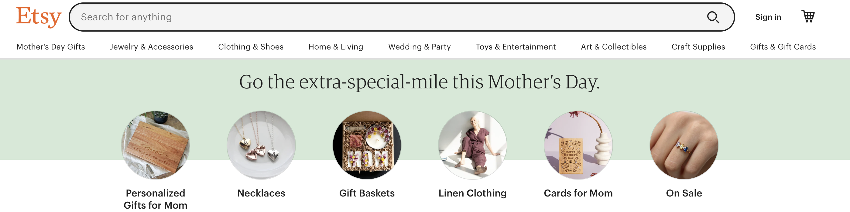Screen dimensions: 850x212
Task: Click the On Sale ring image
Action: click(x=684, y=145)
